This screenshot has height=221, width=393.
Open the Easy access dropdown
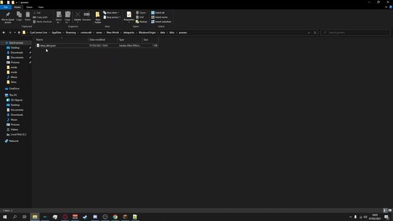(112, 17)
